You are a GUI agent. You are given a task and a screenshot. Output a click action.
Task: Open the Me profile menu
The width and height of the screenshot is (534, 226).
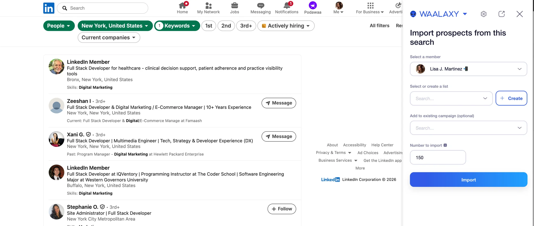tap(339, 8)
